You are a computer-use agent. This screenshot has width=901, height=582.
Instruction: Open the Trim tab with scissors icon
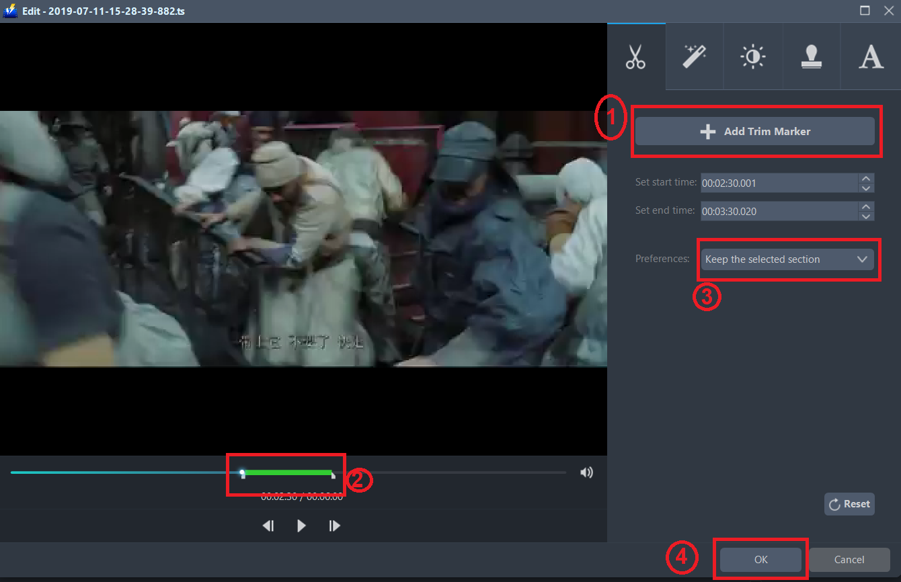(636, 57)
